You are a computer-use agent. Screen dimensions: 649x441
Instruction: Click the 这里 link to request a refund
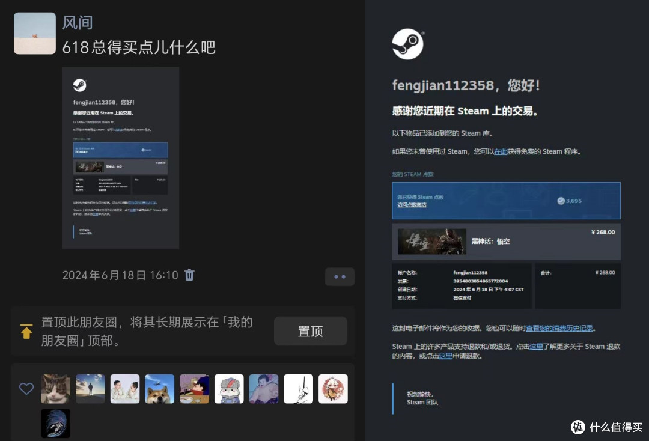click(x=446, y=356)
